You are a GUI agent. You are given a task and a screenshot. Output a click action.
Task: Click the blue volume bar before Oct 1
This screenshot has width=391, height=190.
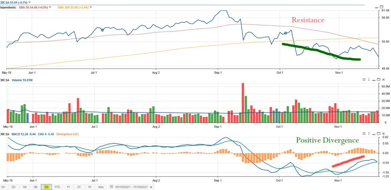(276, 116)
